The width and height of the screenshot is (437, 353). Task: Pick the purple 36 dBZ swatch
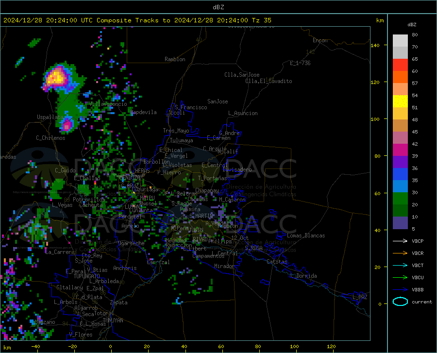[x=400, y=162]
